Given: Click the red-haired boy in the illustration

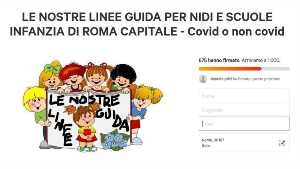Looking at the screenshot, I should [73, 76].
